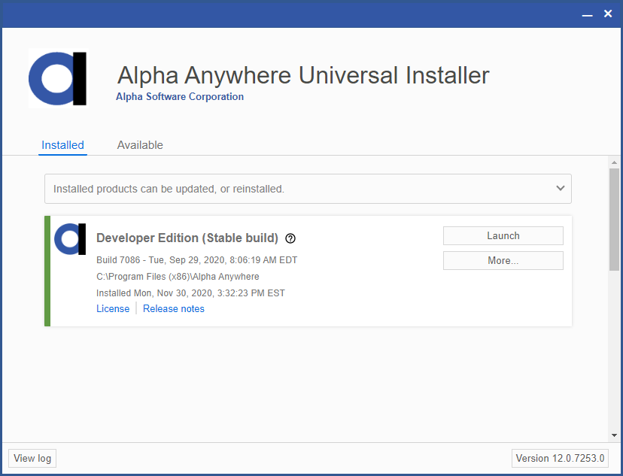Click the scrollbar up arrow
Image resolution: width=623 pixels, height=476 pixels.
click(614, 162)
